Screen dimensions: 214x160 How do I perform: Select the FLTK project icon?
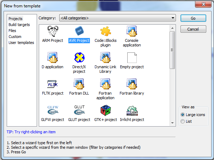pos(53,84)
